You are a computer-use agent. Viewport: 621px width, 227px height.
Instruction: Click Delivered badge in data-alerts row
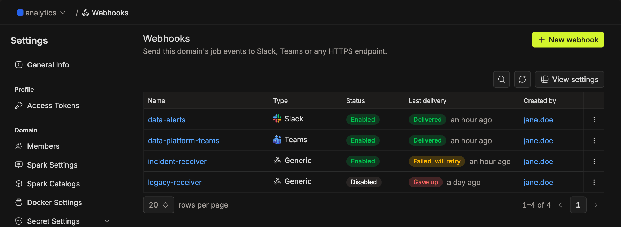[427, 120]
